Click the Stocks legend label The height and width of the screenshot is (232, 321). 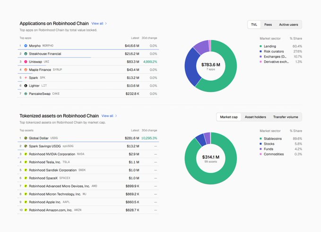269,144
